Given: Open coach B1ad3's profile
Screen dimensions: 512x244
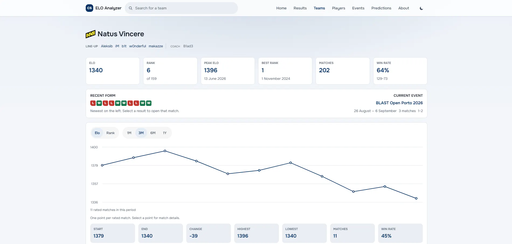Looking at the screenshot, I should tap(188, 46).
